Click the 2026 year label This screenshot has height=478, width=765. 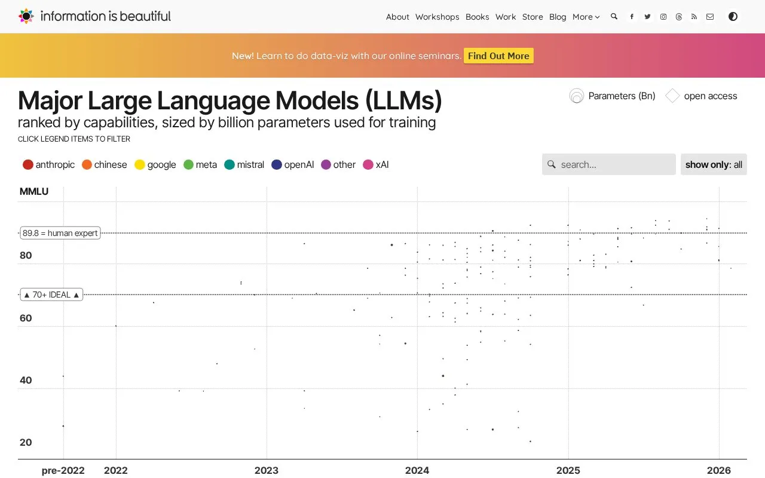point(719,470)
